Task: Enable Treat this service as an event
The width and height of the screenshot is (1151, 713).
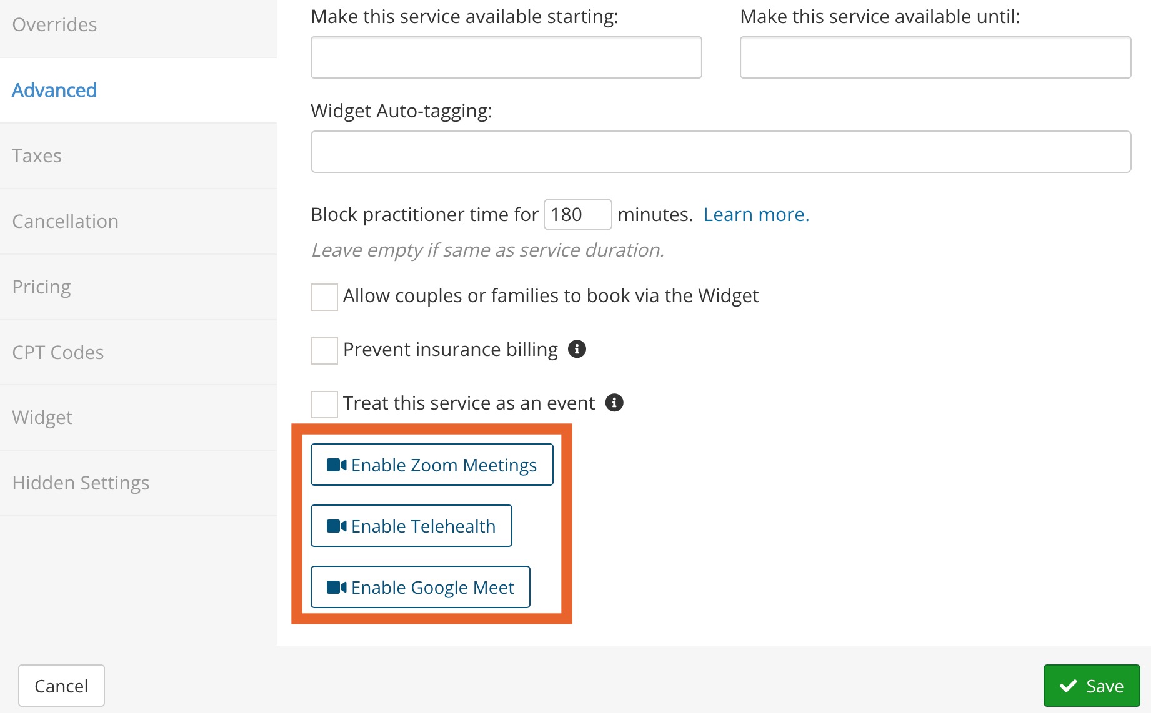Action: coord(324,405)
